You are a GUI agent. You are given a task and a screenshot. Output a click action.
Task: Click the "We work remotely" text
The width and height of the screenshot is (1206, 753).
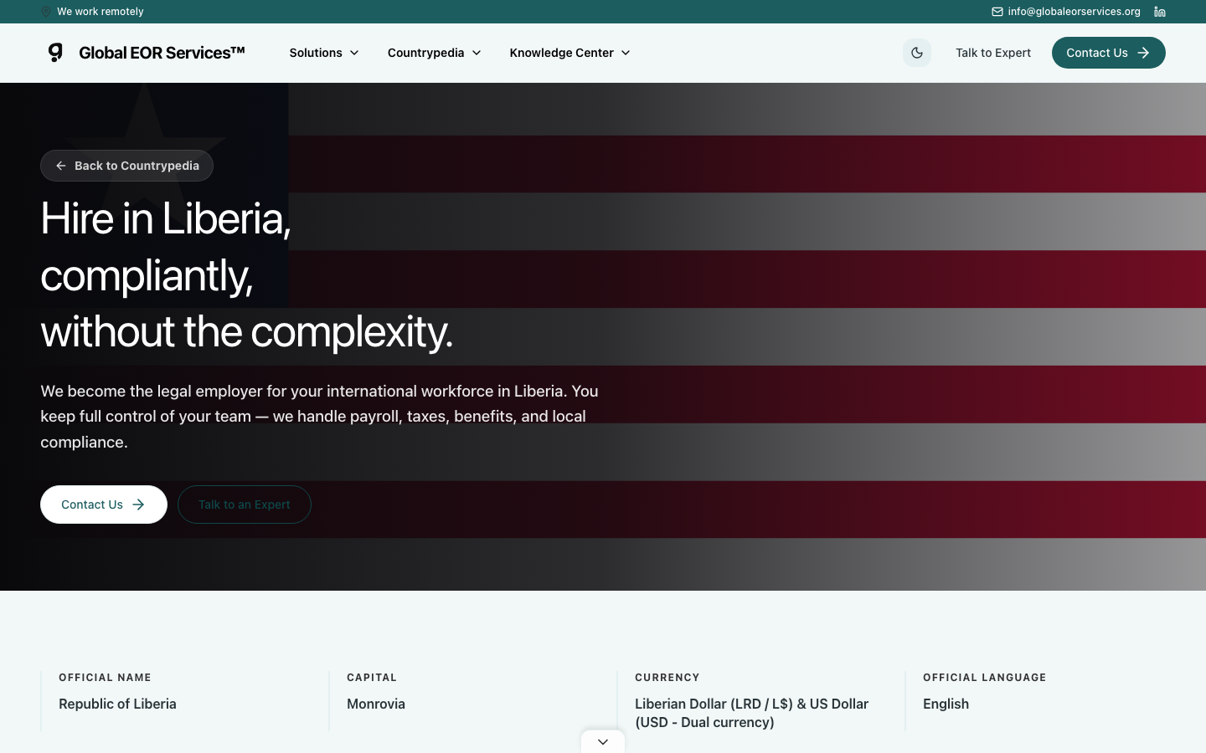(100, 12)
